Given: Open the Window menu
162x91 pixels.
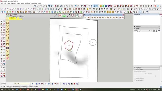Looking at the screenshot, I should [x=27, y=3].
